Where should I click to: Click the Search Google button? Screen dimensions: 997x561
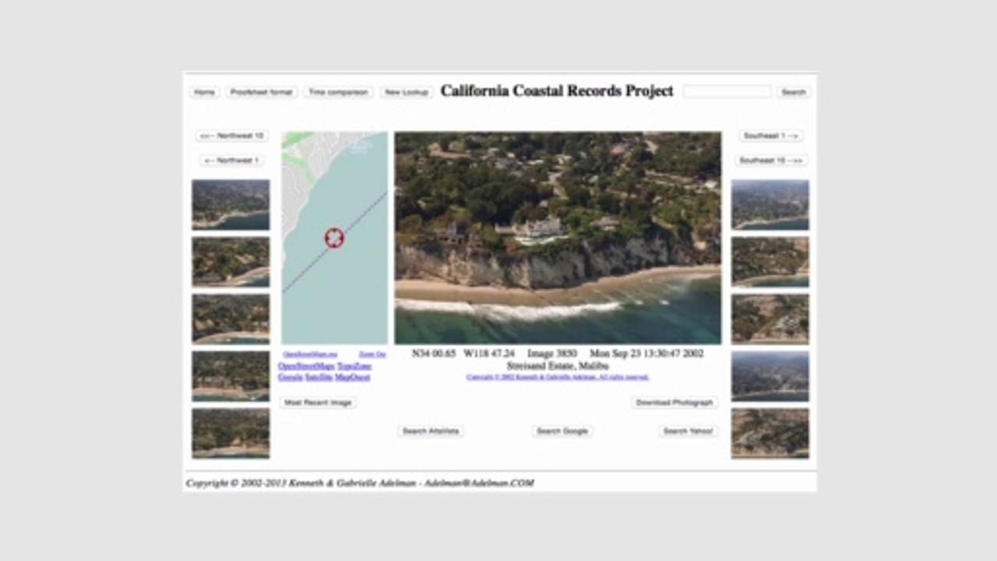(x=562, y=431)
